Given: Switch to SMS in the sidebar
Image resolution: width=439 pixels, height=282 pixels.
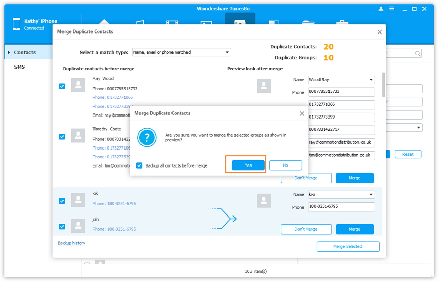Looking at the screenshot, I should tap(20, 67).
